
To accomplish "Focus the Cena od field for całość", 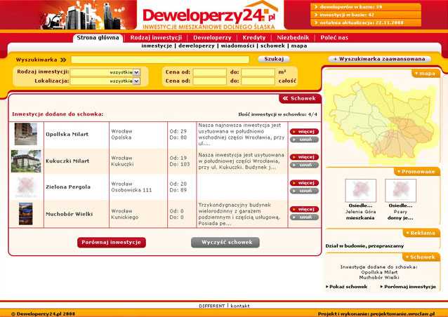I will [x=209, y=81].
